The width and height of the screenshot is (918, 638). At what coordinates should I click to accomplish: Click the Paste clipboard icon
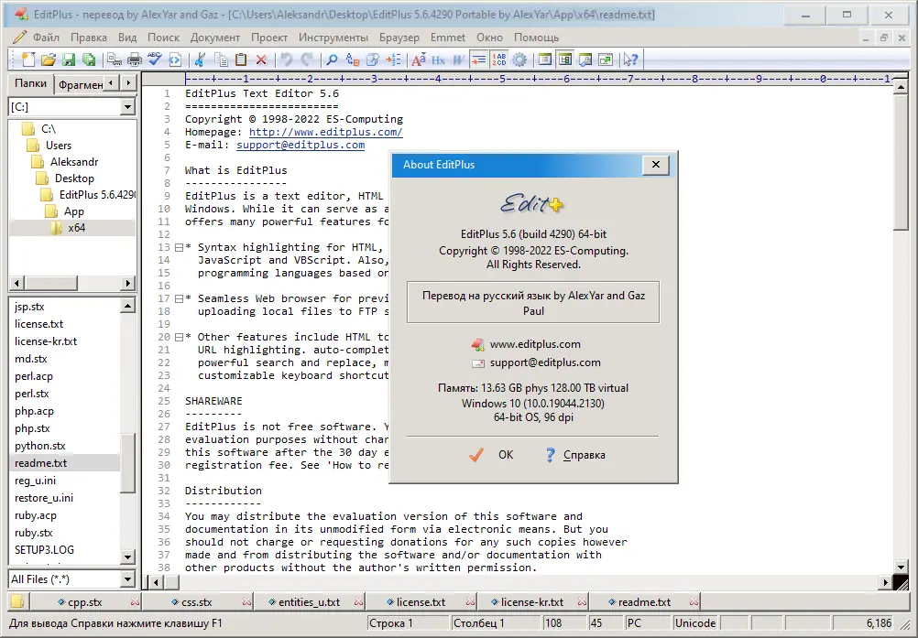pyautogui.click(x=241, y=59)
